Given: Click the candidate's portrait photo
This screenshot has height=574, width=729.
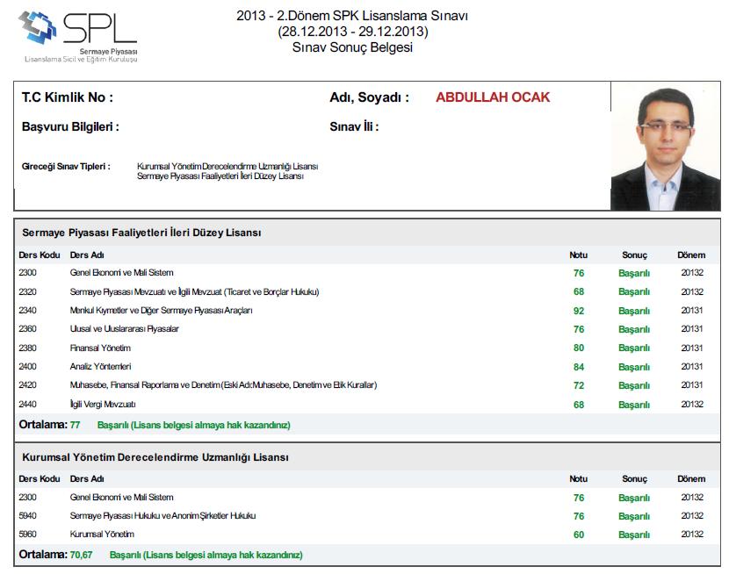Looking at the screenshot, I should pos(665,147).
